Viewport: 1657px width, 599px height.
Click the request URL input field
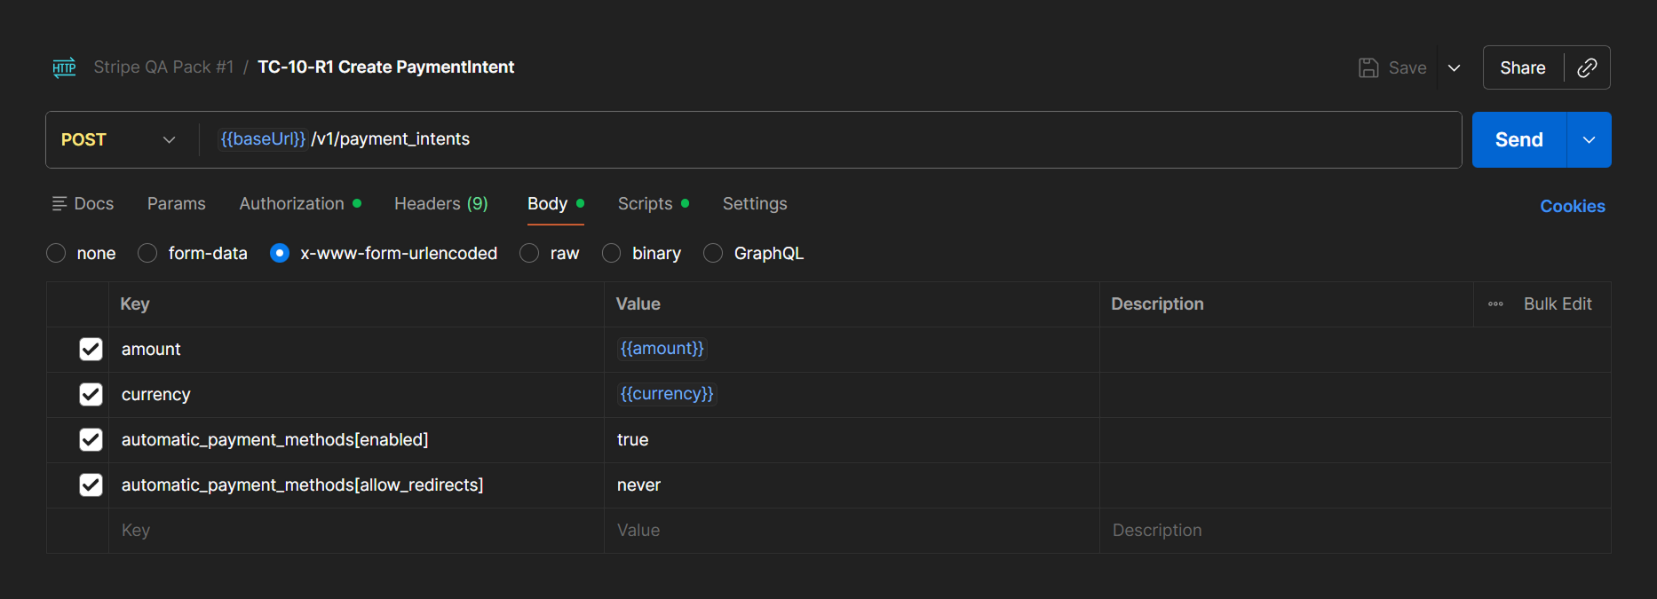point(830,140)
